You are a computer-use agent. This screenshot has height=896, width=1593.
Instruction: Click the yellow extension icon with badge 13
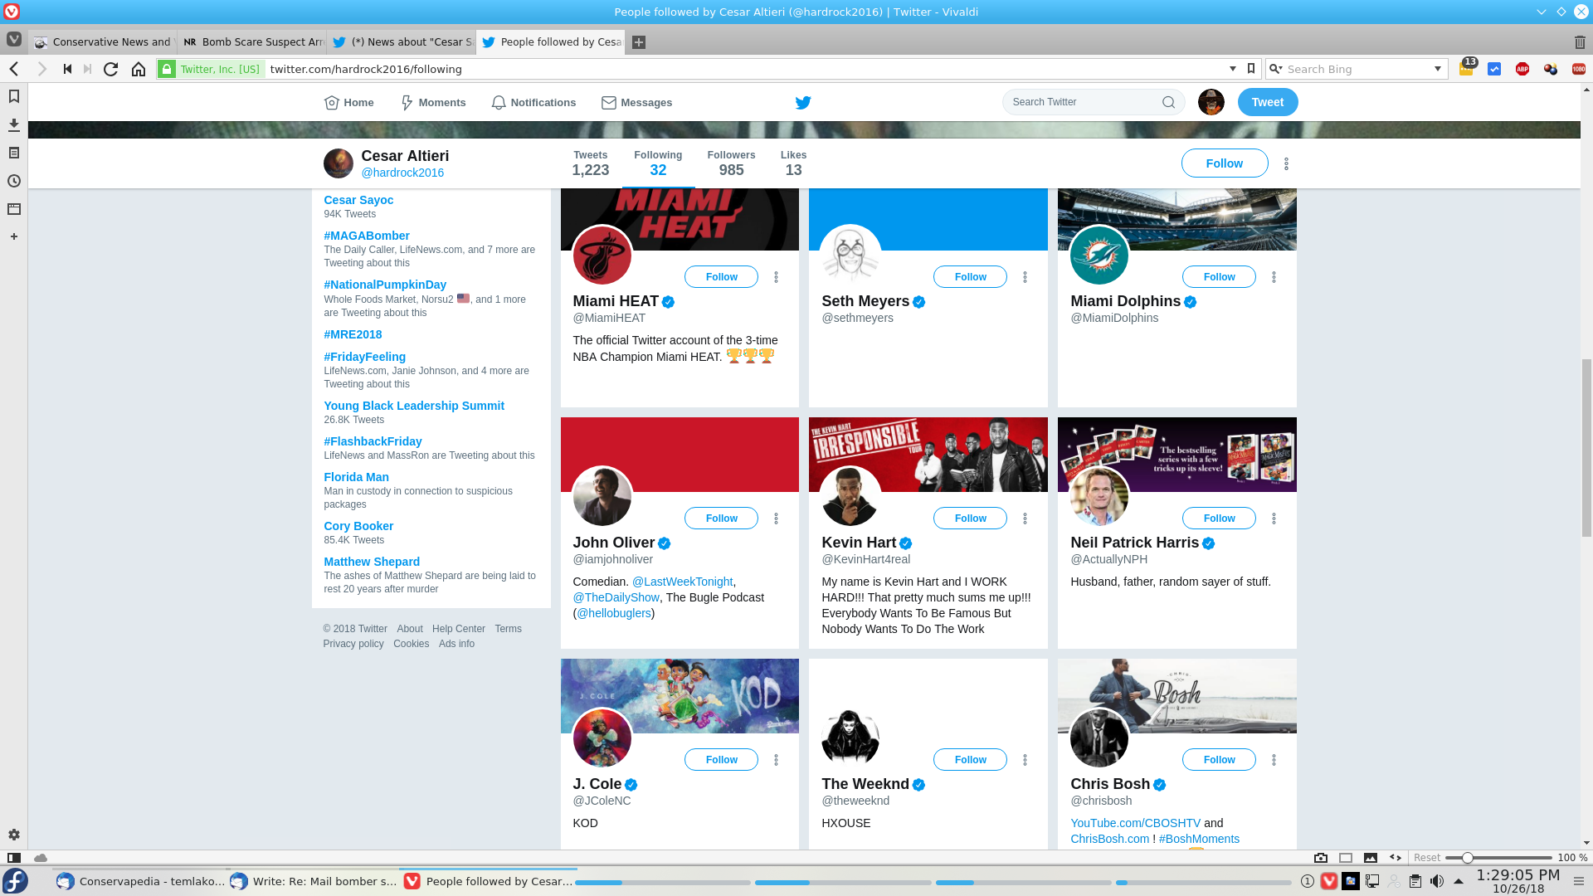point(1467,67)
